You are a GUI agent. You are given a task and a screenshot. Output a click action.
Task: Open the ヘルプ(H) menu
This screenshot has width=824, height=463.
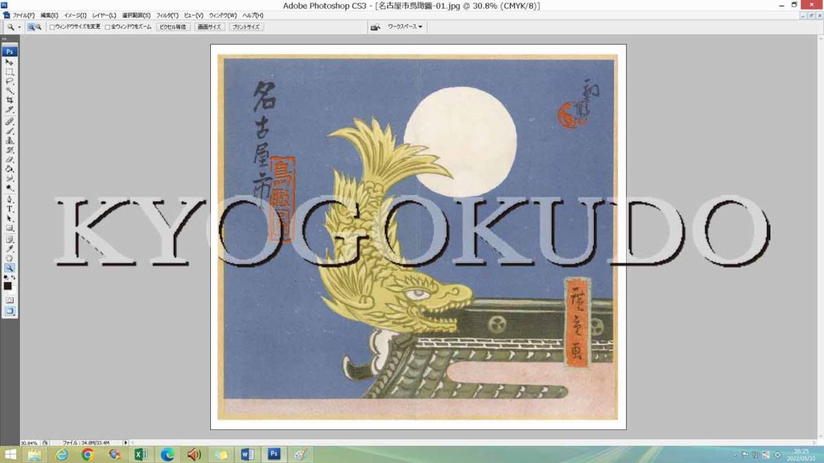251,15
